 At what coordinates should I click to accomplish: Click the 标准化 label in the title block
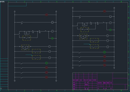click(x=87, y=85)
